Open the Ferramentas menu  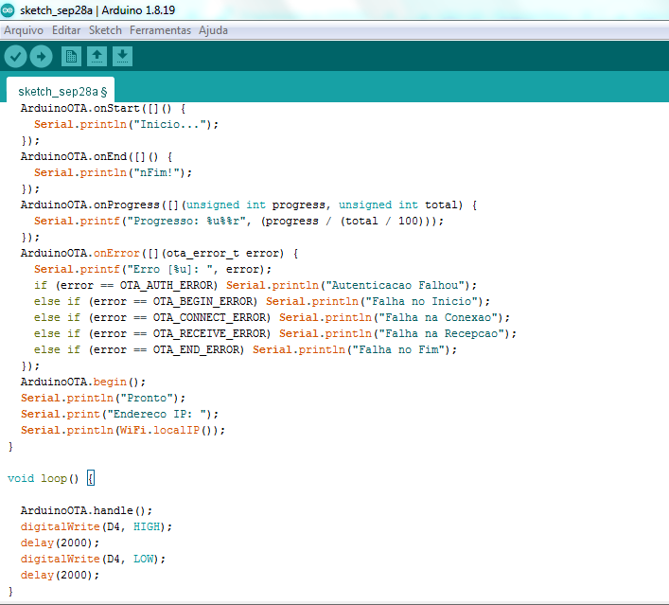[160, 30]
